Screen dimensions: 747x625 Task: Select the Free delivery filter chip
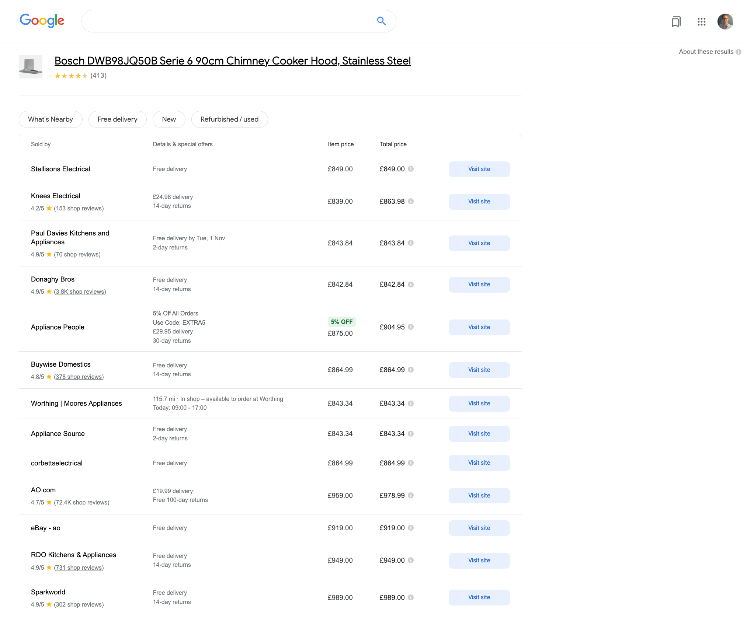pos(117,119)
